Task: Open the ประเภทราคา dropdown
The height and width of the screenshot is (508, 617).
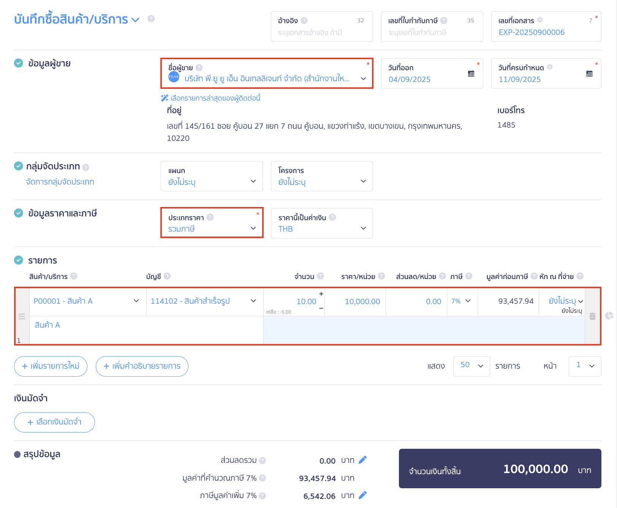Action: [x=212, y=228]
